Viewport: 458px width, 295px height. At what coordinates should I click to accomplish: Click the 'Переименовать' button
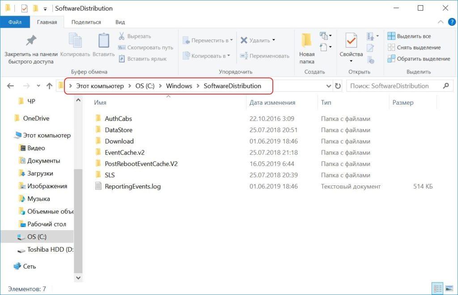tap(265, 56)
